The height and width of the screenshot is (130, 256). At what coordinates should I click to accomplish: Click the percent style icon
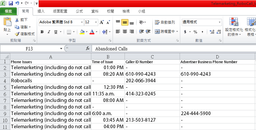[x=195, y=32]
